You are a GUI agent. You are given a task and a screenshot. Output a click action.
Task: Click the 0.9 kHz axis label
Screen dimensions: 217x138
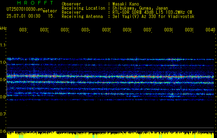pyautogui.click(x=3, y=80)
